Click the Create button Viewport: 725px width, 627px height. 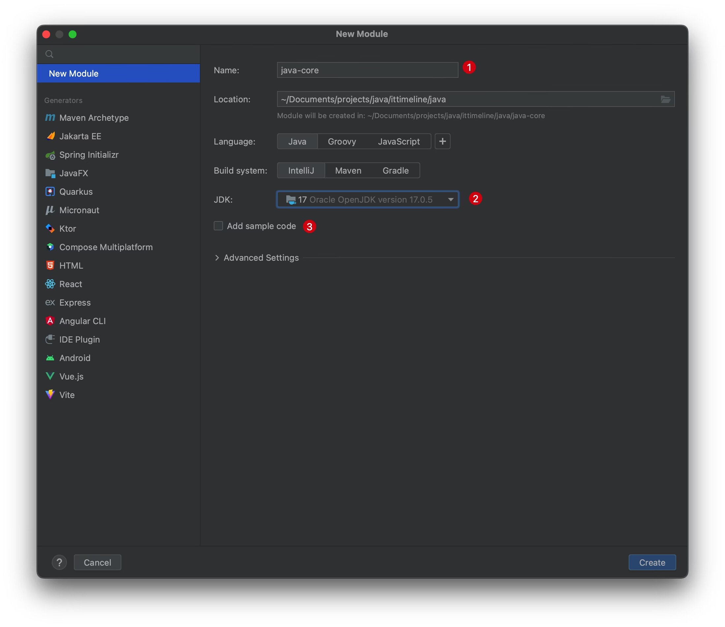point(652,563)
